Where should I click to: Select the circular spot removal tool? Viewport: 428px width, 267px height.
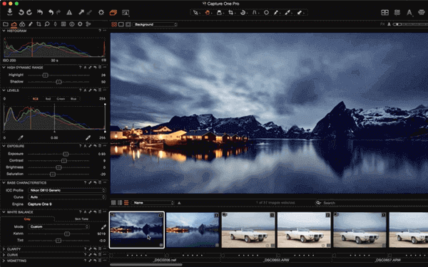coord(266,13)
